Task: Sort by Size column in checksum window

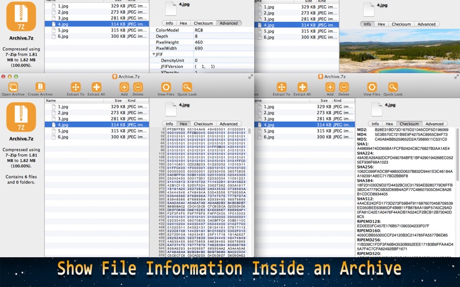Action: (320, 100)
